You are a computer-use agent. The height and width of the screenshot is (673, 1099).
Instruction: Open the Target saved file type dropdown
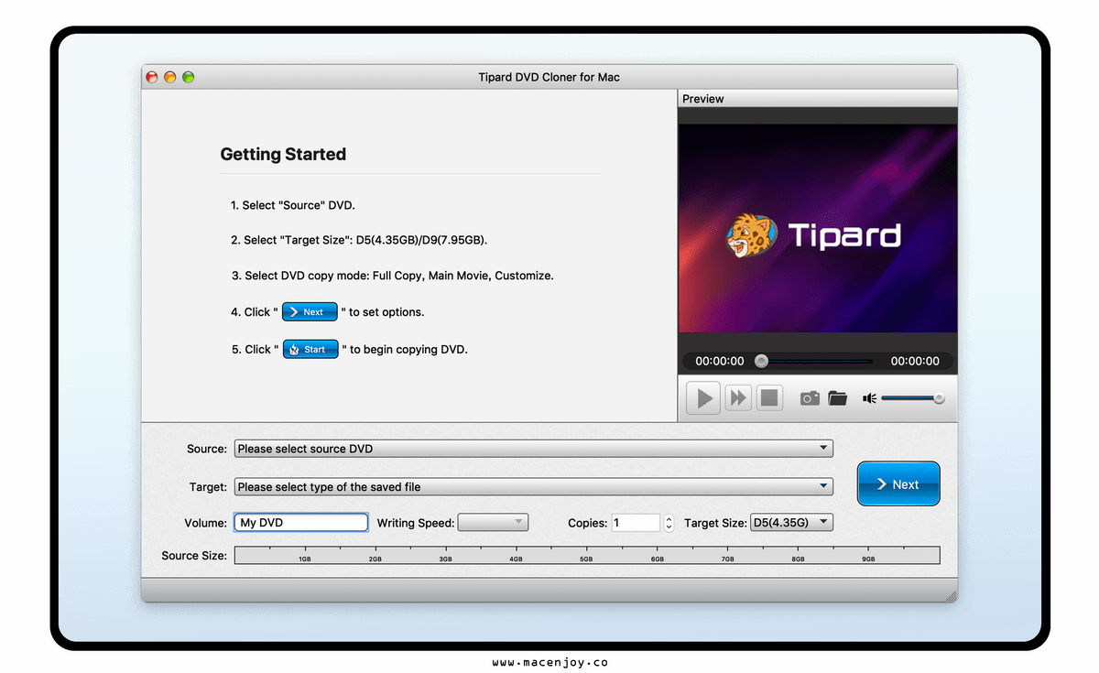tap(533, 487)
